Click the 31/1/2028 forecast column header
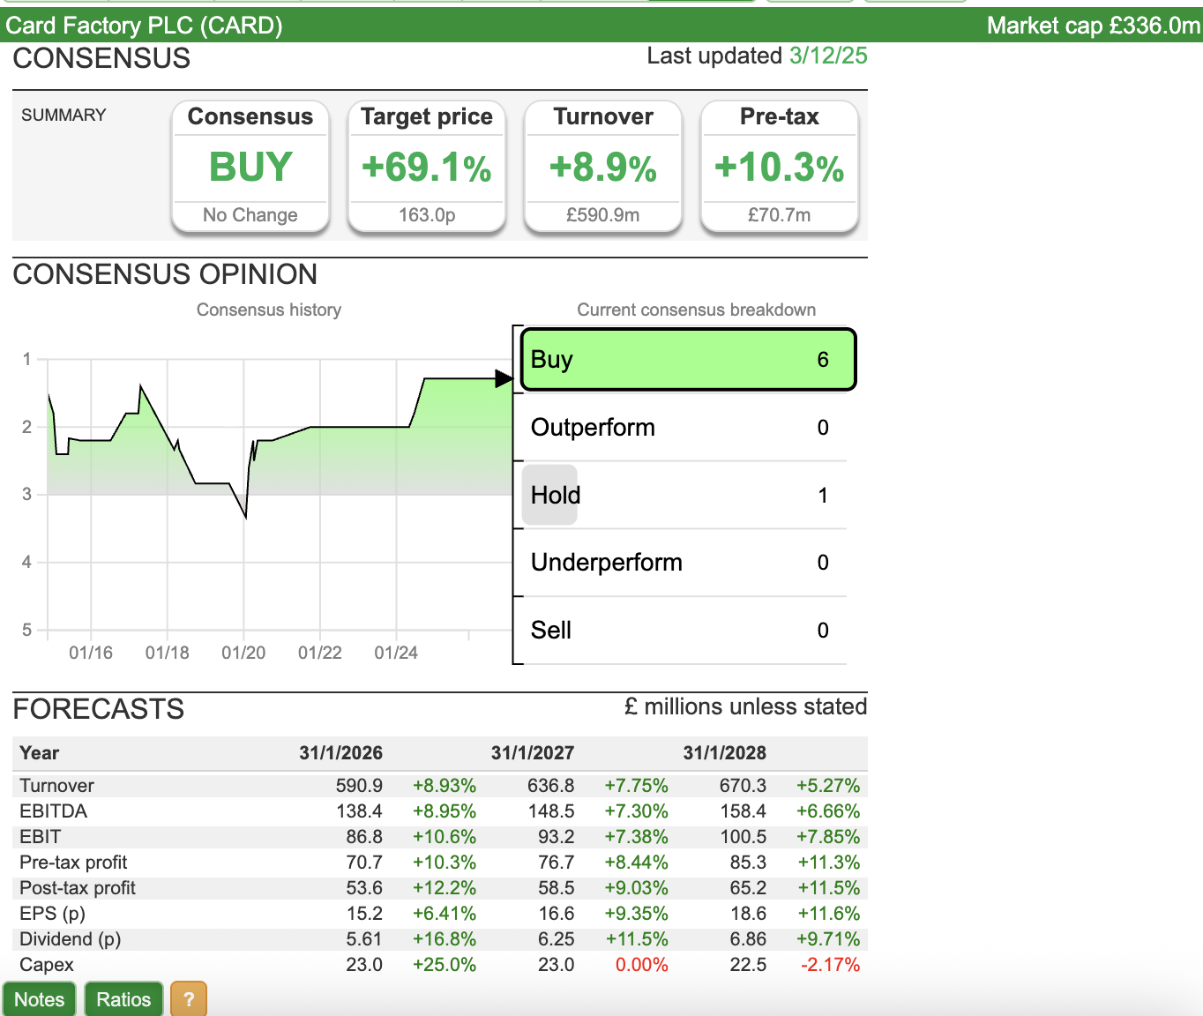Viewport: 1203px width, 1016px height. (x=724, y=753)
